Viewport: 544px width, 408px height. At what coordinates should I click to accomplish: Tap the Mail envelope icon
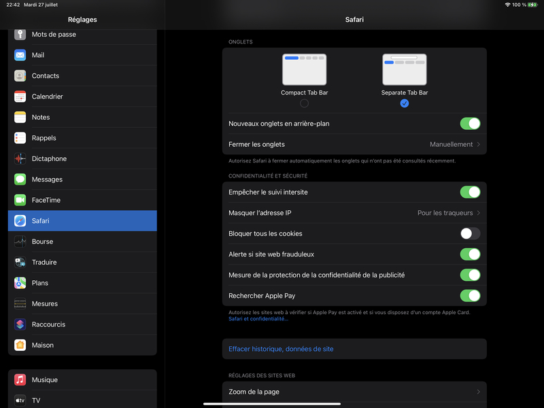pos(20,55)
